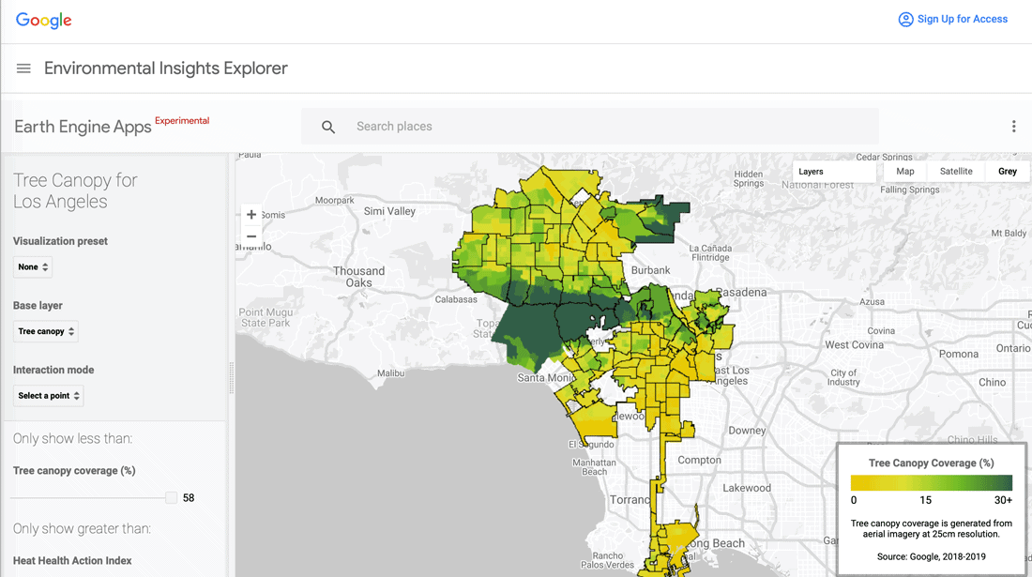Click Heat Health Action Index label
This screenshot has width=1032, height=577.
[x=72, y=560]
